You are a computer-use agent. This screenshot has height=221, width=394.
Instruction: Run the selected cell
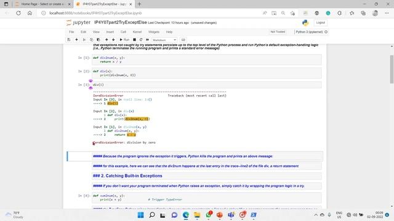(x=124, y=40)
